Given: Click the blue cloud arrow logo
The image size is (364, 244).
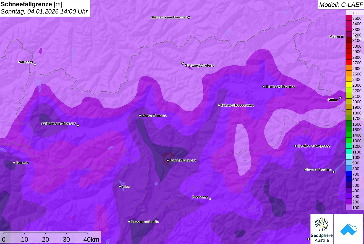Looking at the screenshot, I should coord(348,229).
